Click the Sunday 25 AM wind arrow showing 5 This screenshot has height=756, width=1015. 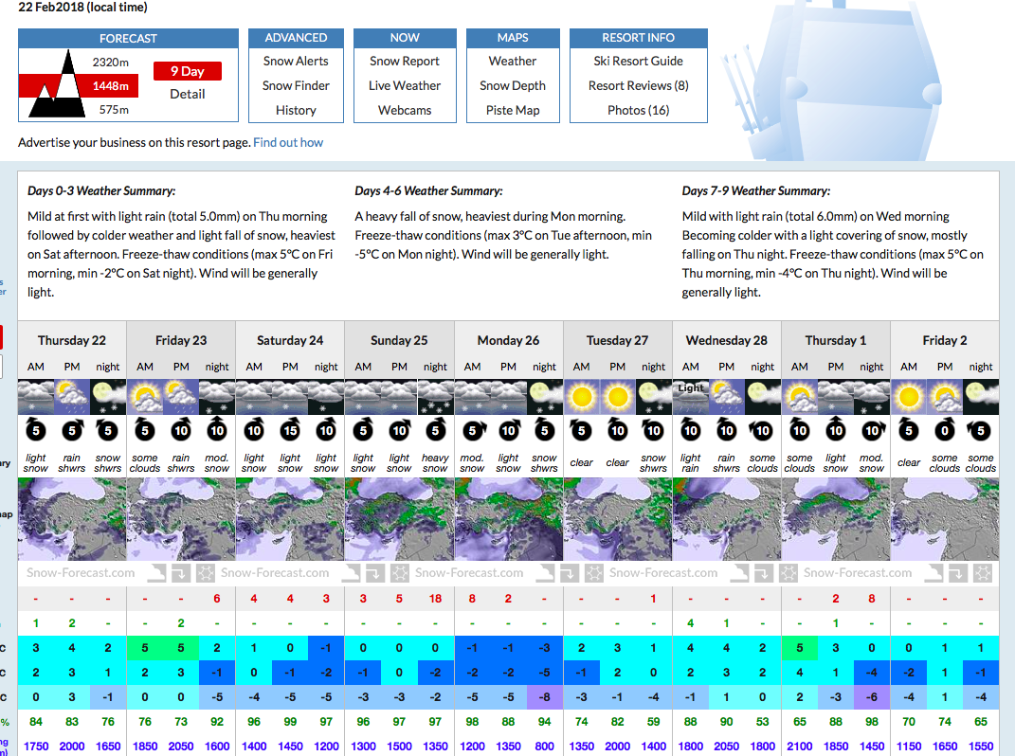363,430
